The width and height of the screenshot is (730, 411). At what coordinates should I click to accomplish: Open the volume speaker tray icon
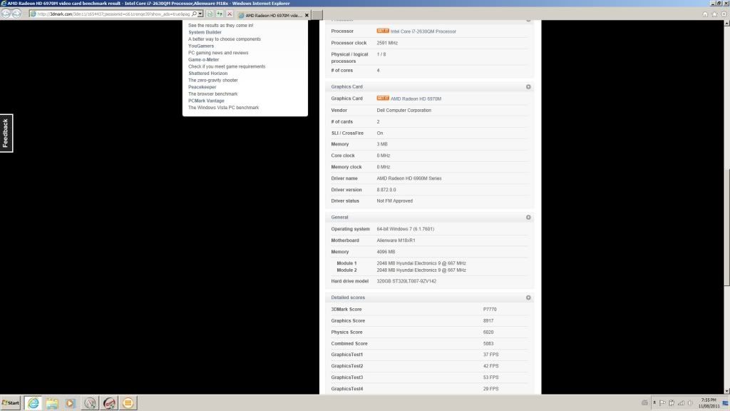[690, 402]
